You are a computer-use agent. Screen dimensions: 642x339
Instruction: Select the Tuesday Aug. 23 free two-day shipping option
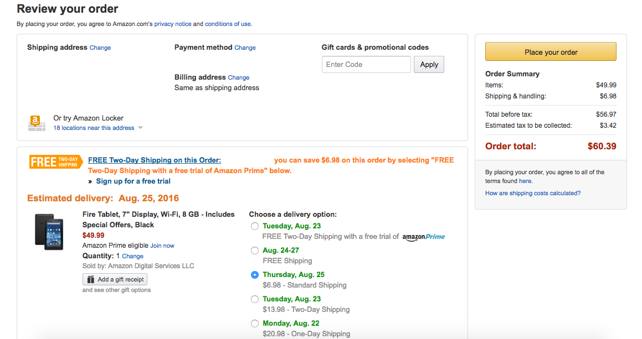tap(255, 226)
